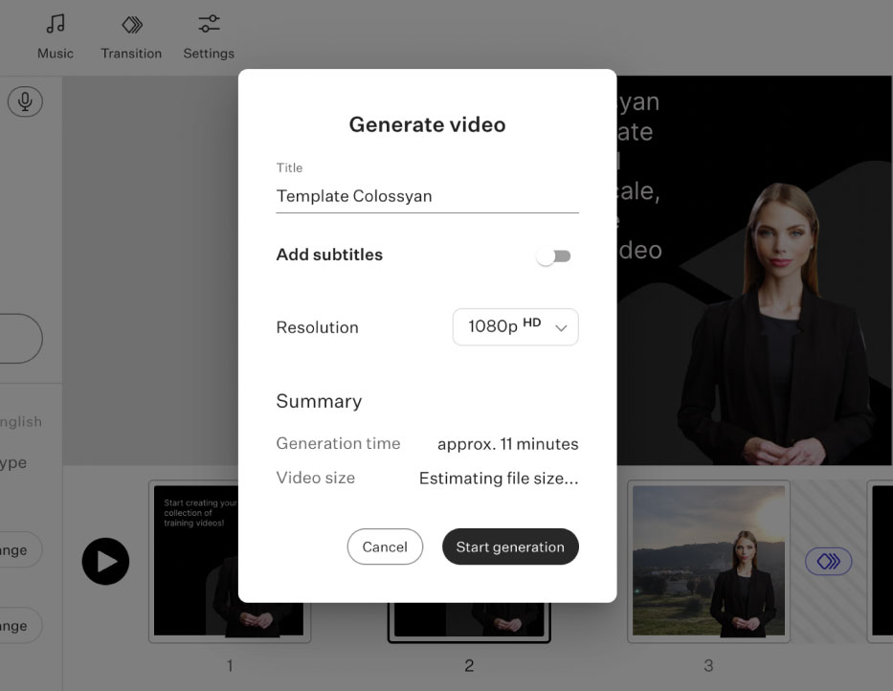
Task: Open the Transition options
Action: 130,35
